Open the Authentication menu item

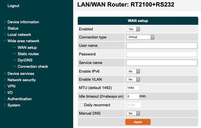pos(19,99)
